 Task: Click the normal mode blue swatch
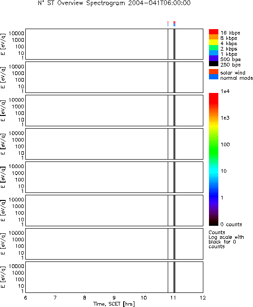214,77
